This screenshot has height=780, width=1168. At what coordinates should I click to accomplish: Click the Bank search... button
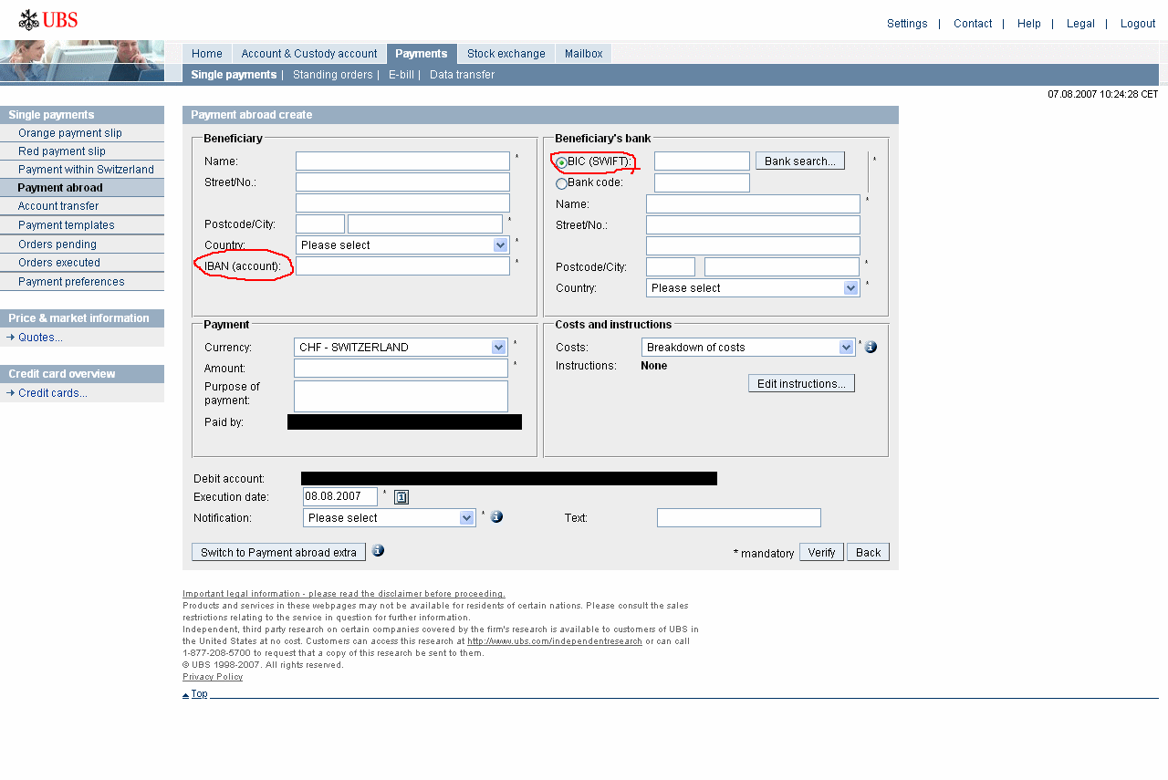[x=800, y=161]
